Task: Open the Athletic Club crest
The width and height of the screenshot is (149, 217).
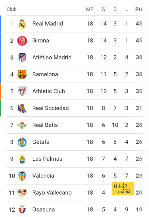Action: 22,91
